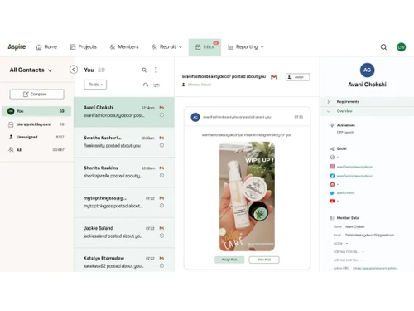414x311 pixels.
Task: Go to the Projects section
Action: click(84, 47)
